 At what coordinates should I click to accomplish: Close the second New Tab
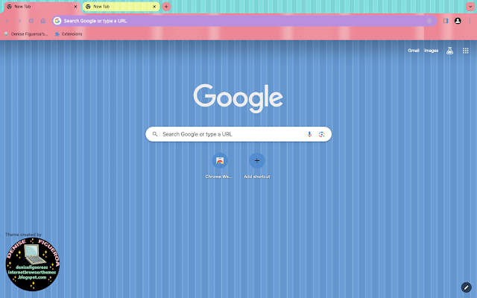point(154,7)
